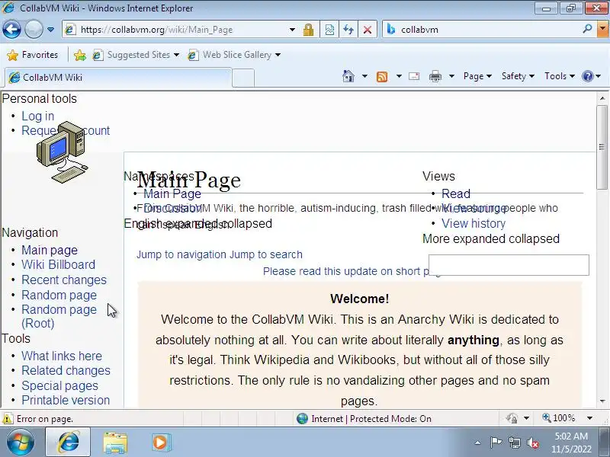Click the Internet zone globe icon
The height and width of the screenshot is (457, 610).
(x=302, y=418)
